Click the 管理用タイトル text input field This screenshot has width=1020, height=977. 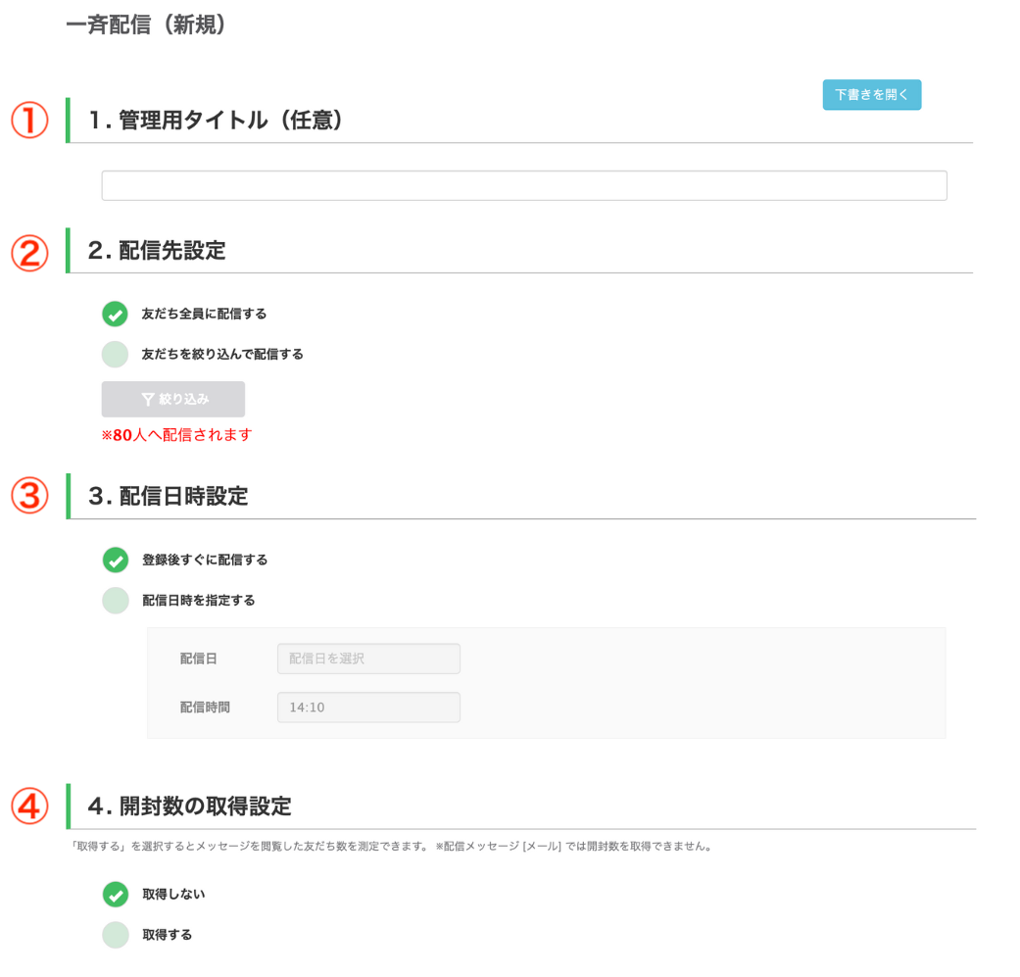(523, 186)
